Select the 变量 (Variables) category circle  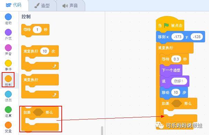[8, 125]
